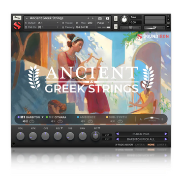Select previous articulation left of PLUCK PICK
The height and width of the screenshot is (182, 182).
click(x=118, y=134)
